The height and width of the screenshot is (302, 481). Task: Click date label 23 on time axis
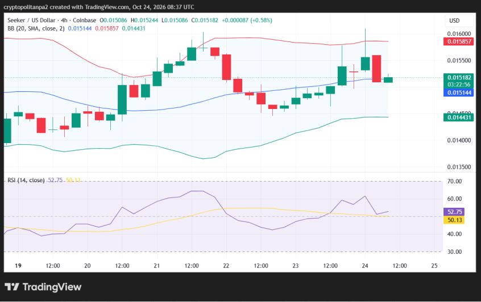click(296, 266)
